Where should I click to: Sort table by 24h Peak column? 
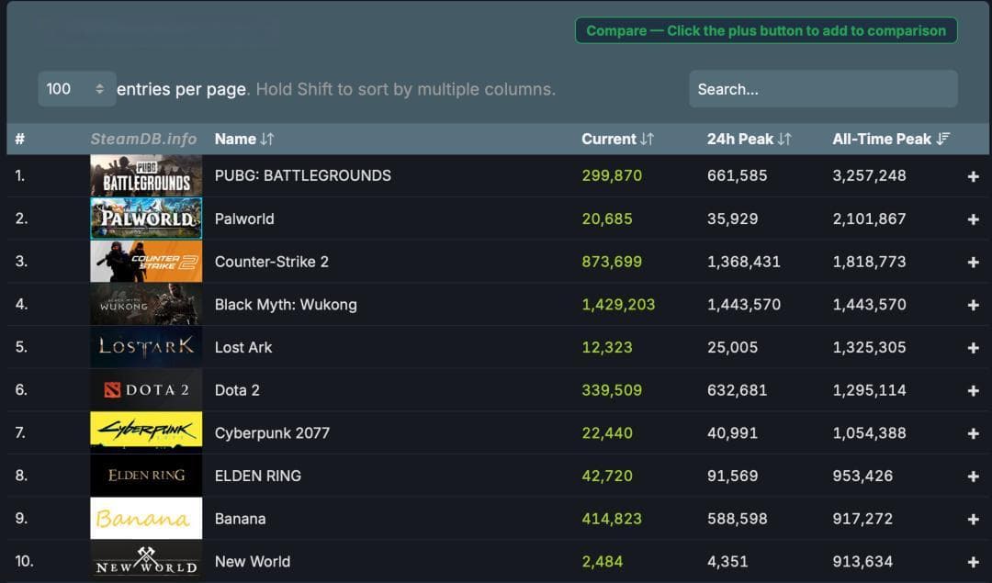[x=750, y=140]
